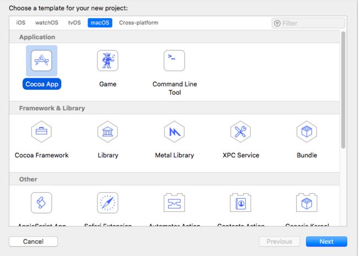The image size is (358, 256).
Task: Click the XPC Service label
Action: coord(241,155)
